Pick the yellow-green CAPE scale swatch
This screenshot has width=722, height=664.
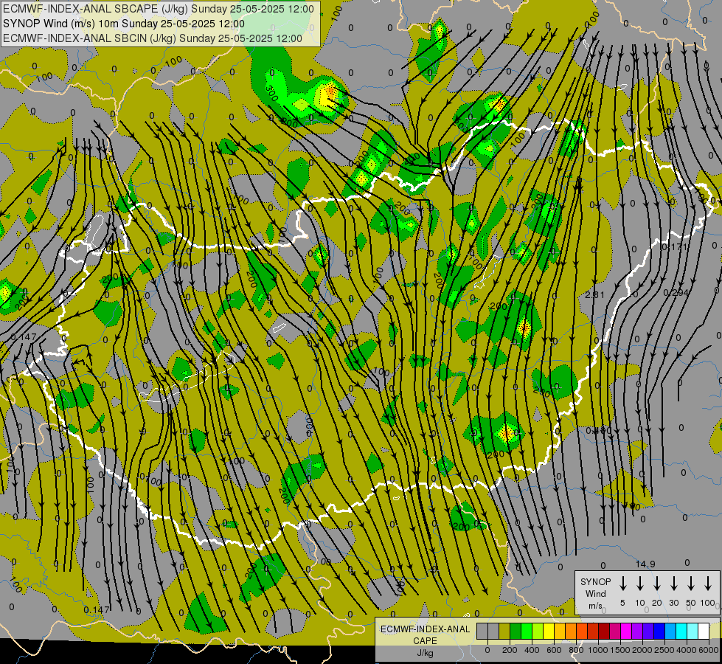[x=538, y=631]
